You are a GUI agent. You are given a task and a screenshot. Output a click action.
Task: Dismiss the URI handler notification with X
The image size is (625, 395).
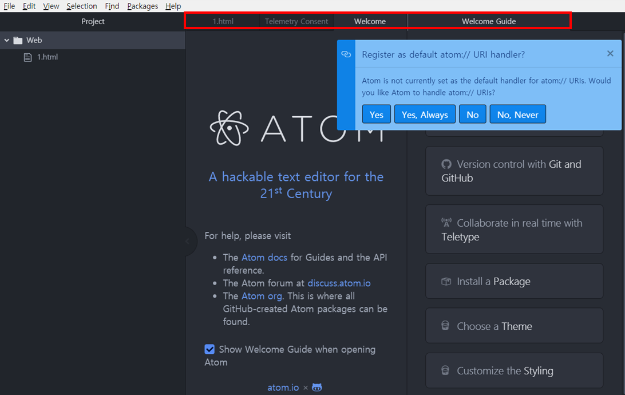[610, 53]
